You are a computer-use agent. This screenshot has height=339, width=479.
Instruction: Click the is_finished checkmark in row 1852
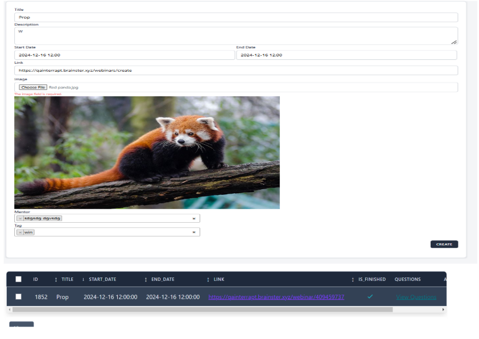point(370,297)
